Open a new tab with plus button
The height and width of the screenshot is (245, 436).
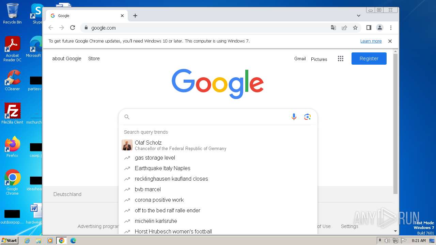pyautogui.click(x=135, y=16)
